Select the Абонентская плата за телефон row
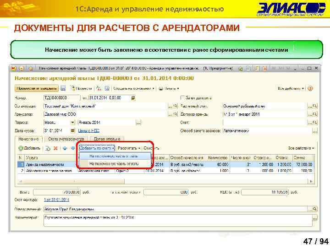 click(166, 171)
